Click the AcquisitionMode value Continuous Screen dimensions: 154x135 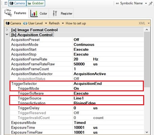point(84,45)
